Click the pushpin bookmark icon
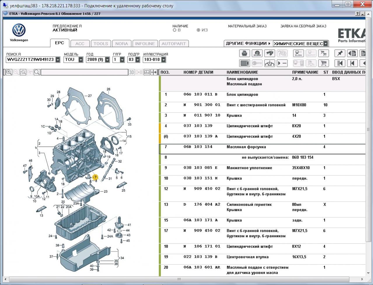This screenshot has height=285, width=373. 340,53
